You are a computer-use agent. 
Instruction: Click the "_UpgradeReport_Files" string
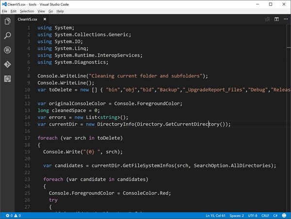pos(213,90)
